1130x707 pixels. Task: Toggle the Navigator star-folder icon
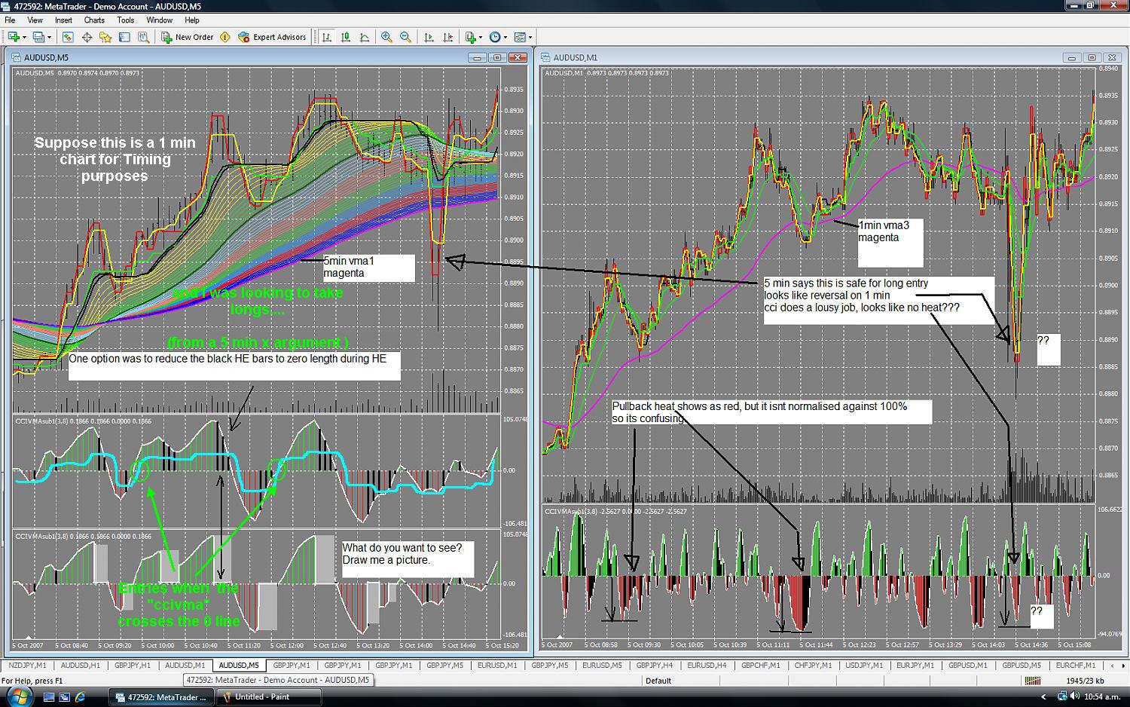pyautogui.click(x=105, y=37)
